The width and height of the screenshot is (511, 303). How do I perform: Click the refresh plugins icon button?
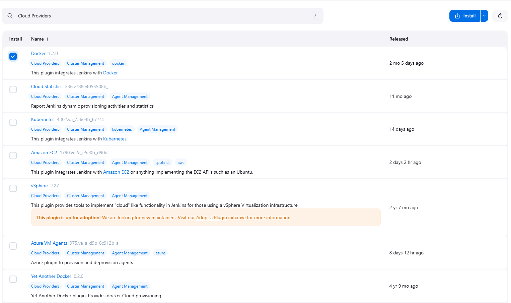pos(500,16)
